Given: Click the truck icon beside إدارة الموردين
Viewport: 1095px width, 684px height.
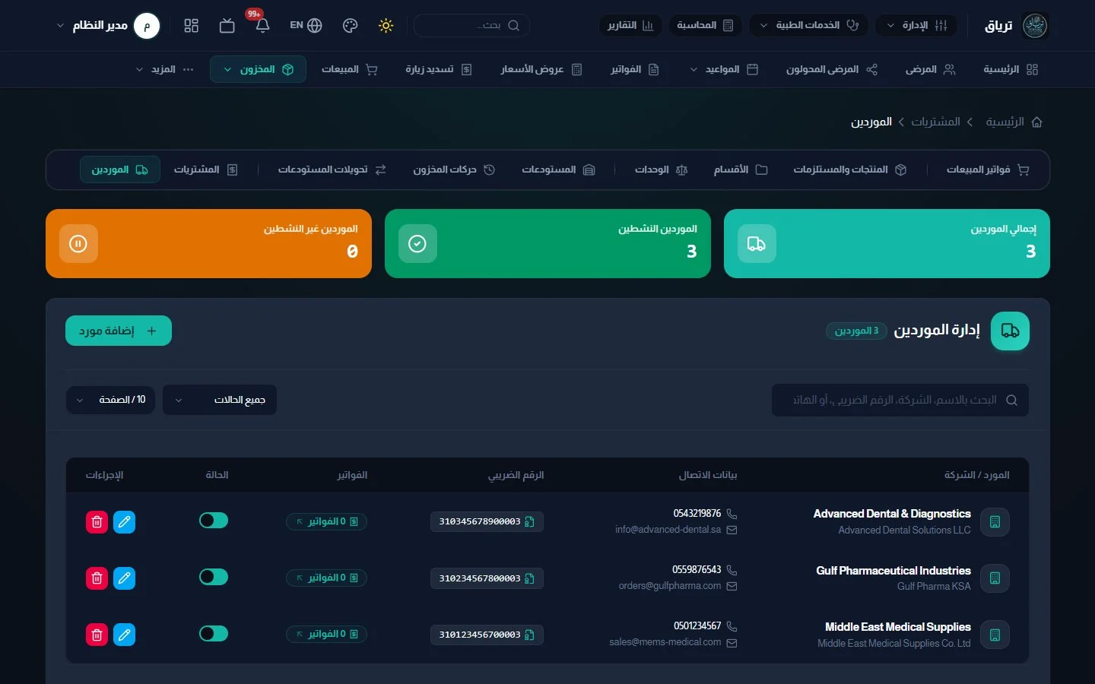Looking at the screenshot, I should [x=1010, y=331].
